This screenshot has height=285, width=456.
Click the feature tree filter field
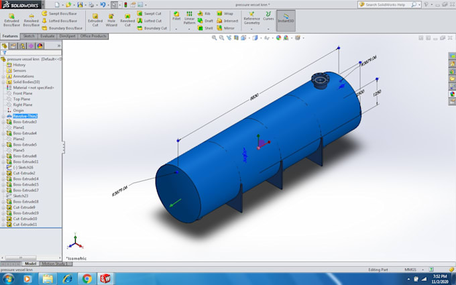[x=31, y=52]
